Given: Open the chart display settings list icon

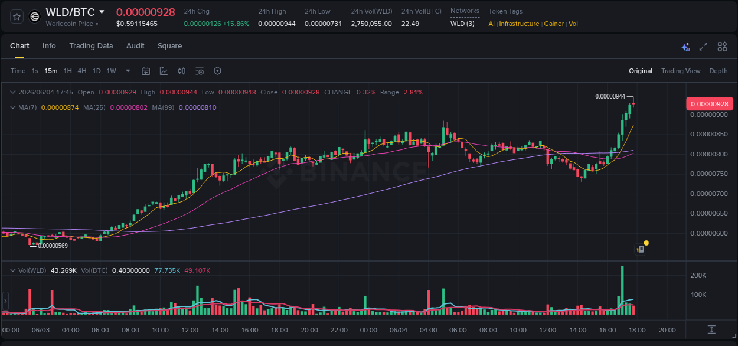Looking at the screenshot, I should tap(200, 71).
